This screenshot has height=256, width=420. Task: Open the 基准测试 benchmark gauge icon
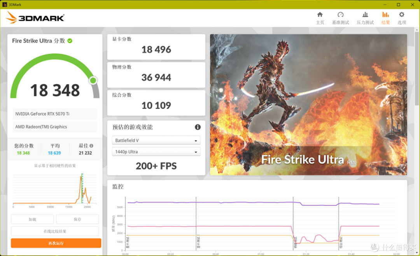click(x=340, y=15)
